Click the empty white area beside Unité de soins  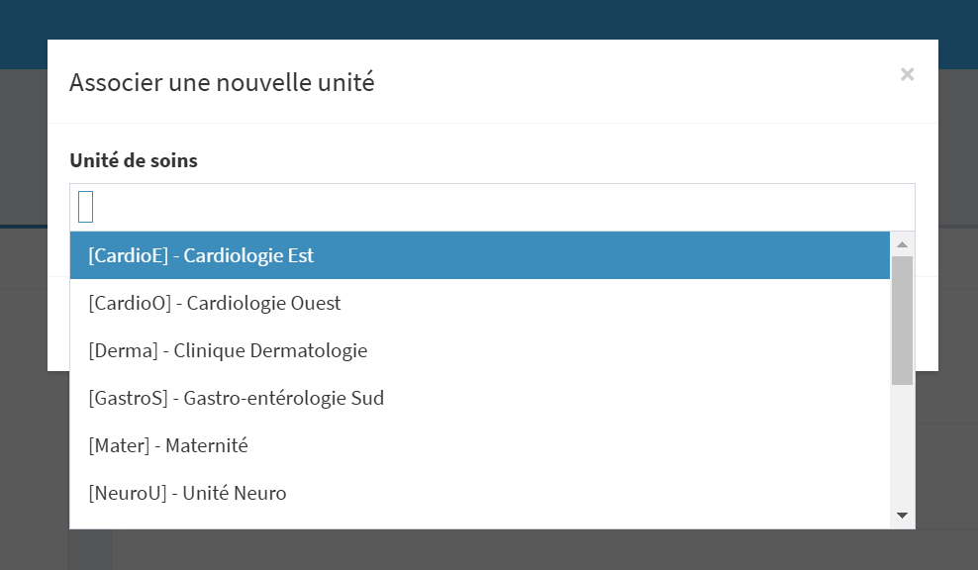pyautogui.click(x=555, y=161)
